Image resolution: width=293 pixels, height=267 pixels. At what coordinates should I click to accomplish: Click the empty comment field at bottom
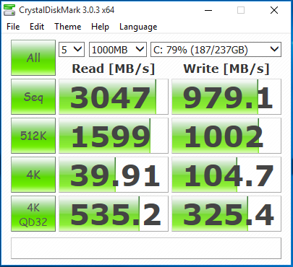146,248
